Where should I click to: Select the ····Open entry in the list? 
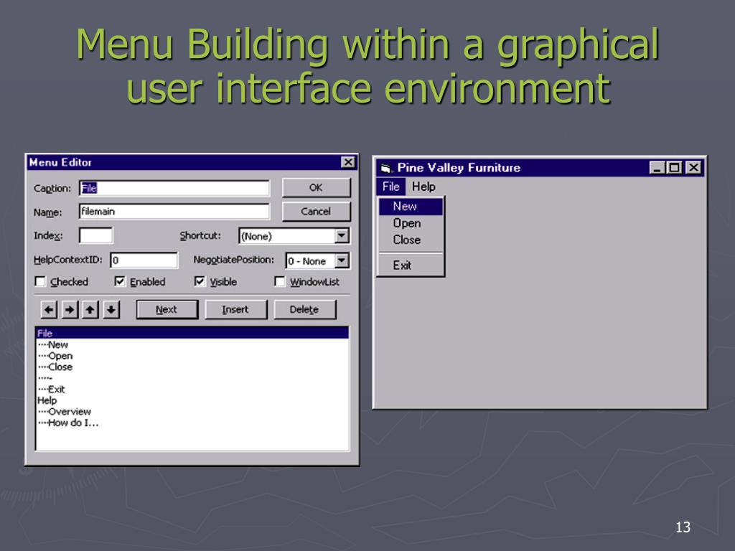pos(192,356)
